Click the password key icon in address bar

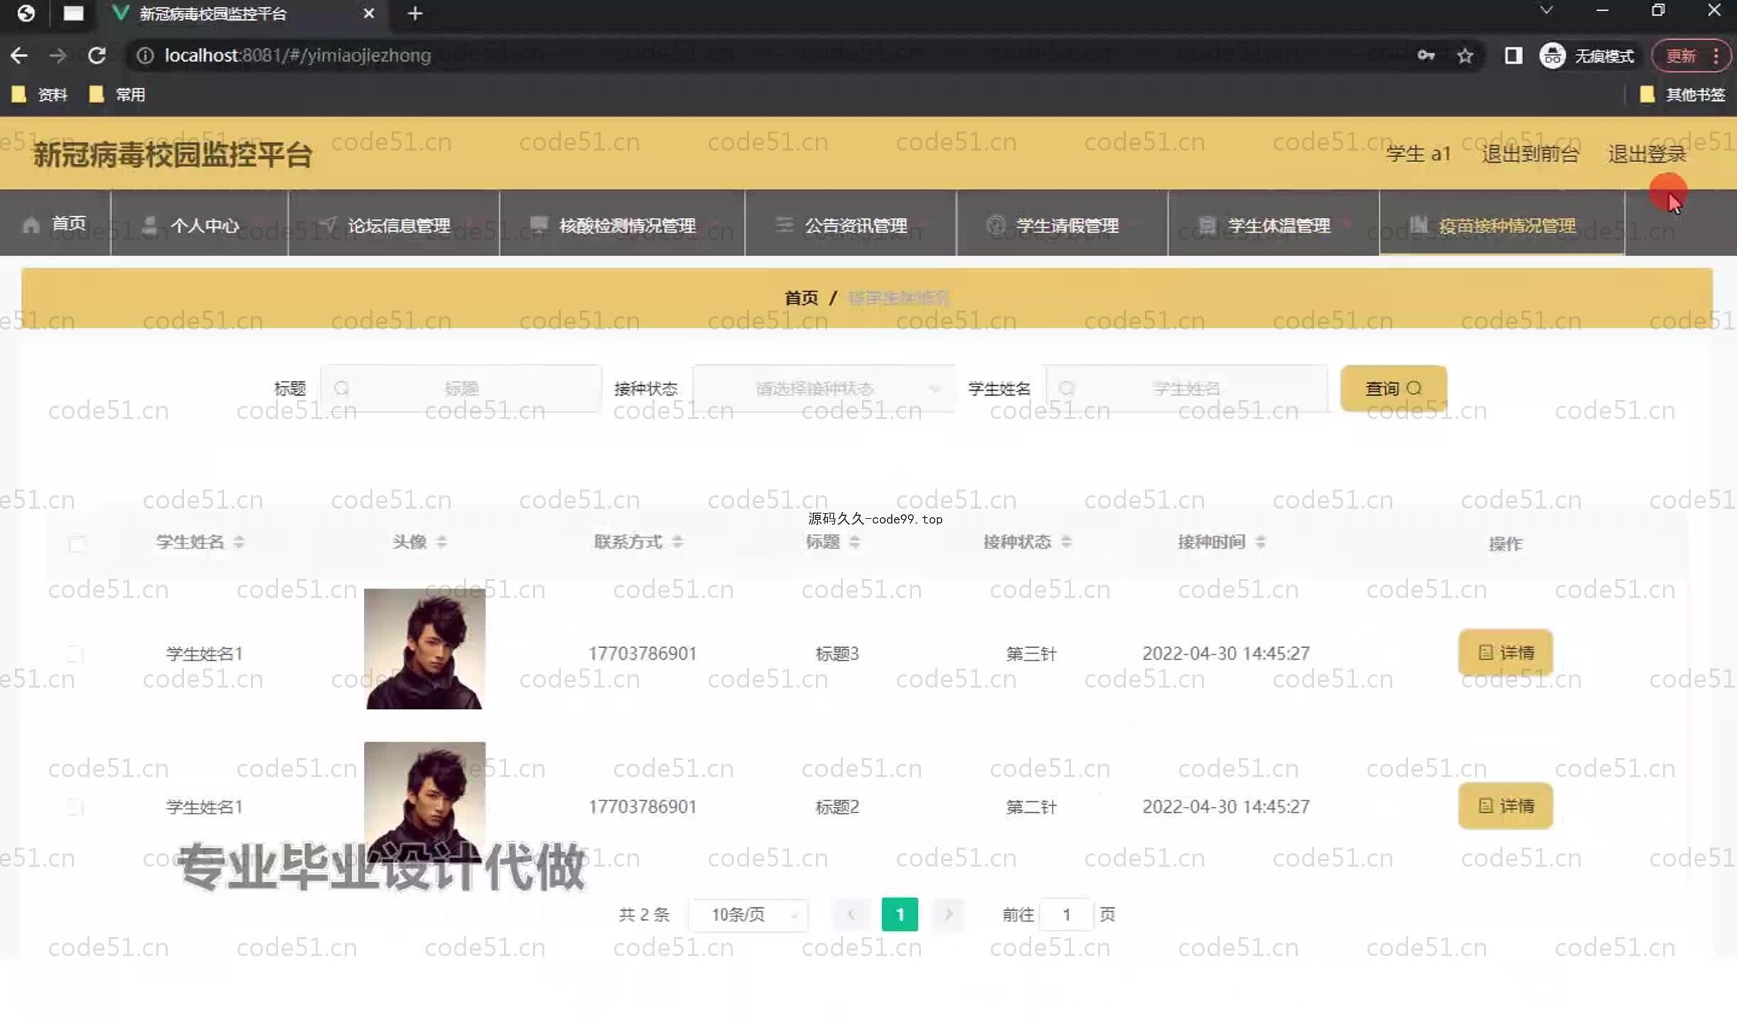[1426, 55]
